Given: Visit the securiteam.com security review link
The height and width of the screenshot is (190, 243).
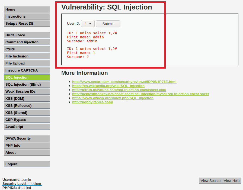Looking at the screenshot, I should (124, 82).
